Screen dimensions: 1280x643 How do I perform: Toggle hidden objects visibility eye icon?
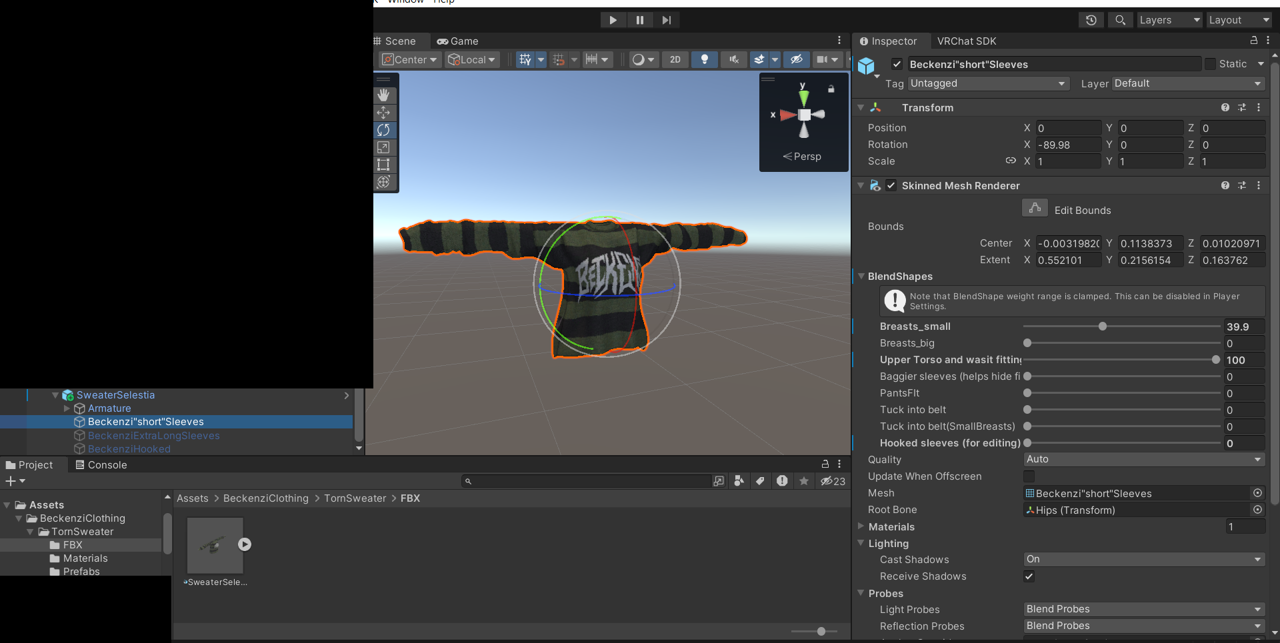coord(796,59)
